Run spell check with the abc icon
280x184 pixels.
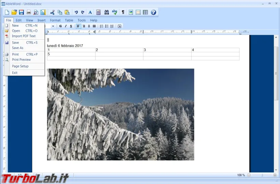[114, 12]
